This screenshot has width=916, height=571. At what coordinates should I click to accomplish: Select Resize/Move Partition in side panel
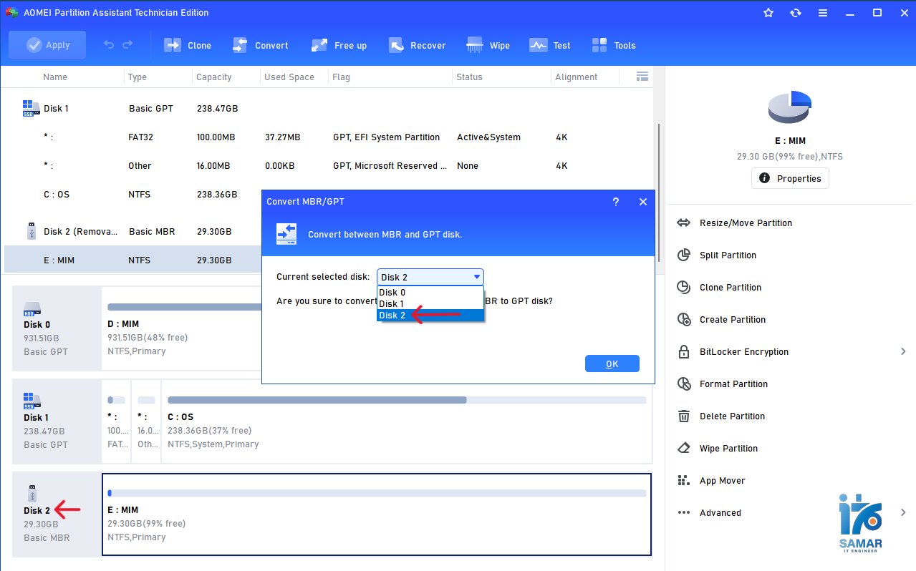(745, 223)
